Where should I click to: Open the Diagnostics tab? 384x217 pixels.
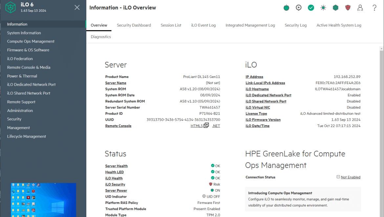(101, 37)
